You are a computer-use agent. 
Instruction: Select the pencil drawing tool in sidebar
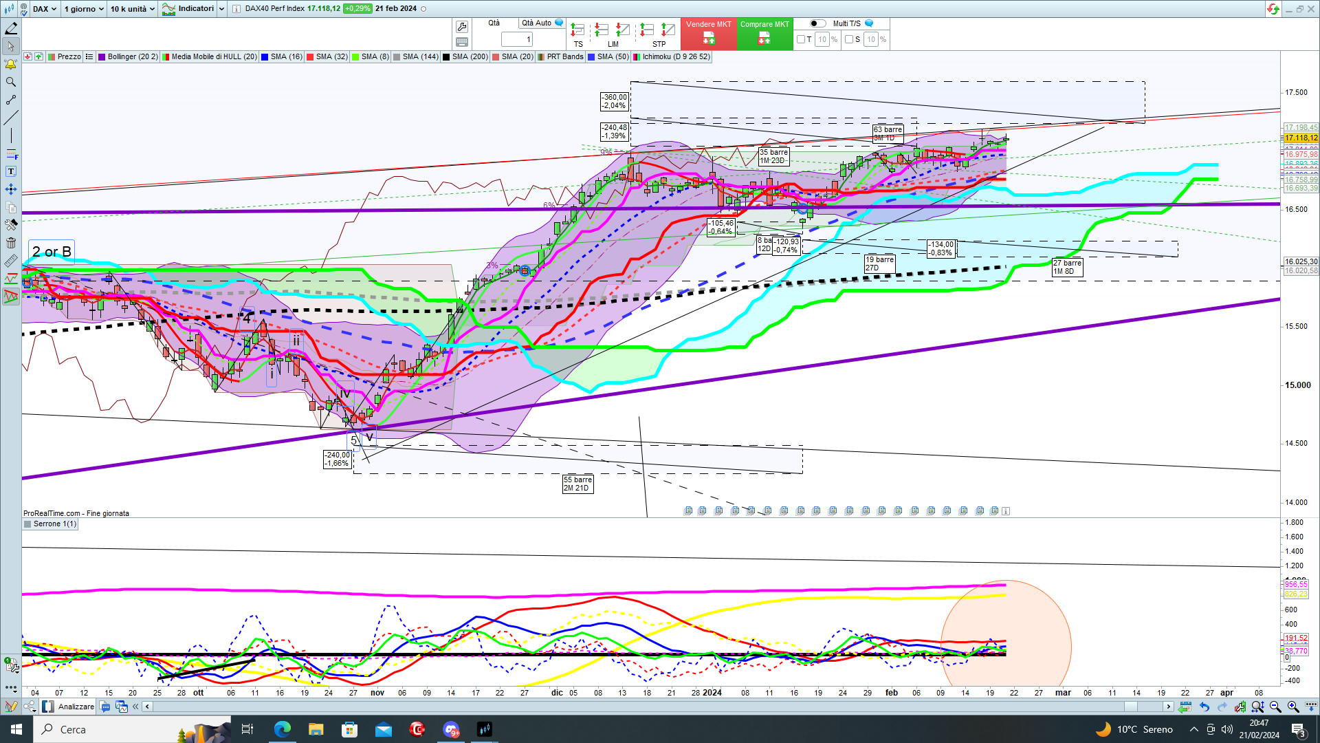11,28
